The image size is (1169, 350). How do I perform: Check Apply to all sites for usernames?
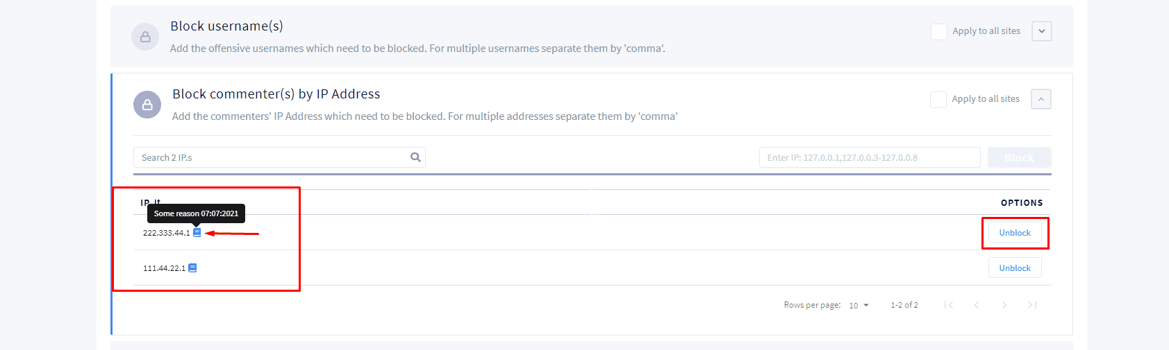point(939,31)
